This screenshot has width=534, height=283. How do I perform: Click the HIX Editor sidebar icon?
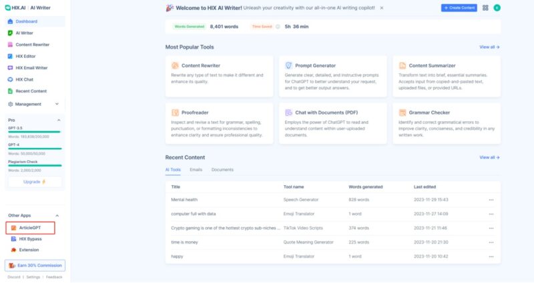click(x=10, y=56)
